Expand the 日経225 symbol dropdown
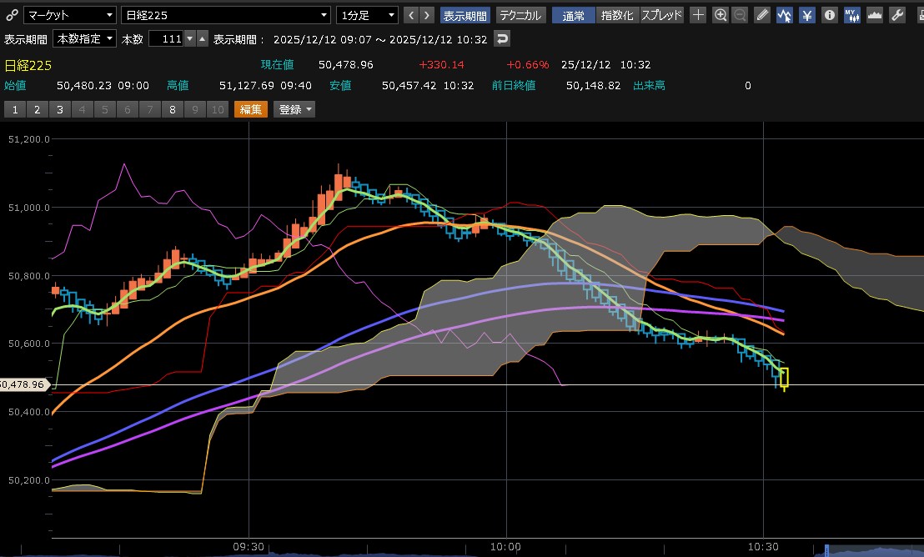This screenshot has width=924, height=557. pos(225,15)
